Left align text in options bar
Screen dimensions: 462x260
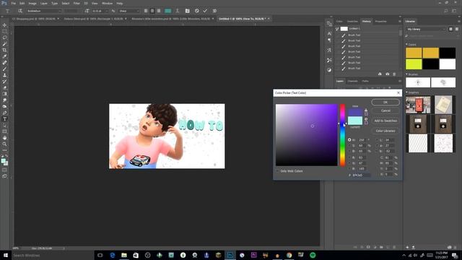146,11
